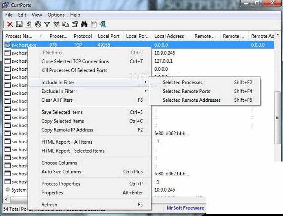Select Clear All Filters from context menu

click(90, 100)
